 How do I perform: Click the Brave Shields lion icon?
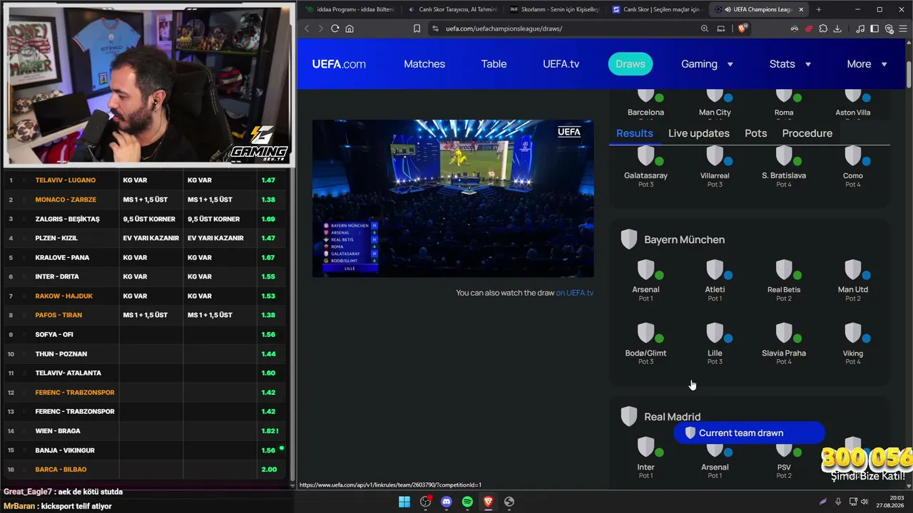pyautogui.click(x=742, y=28)
